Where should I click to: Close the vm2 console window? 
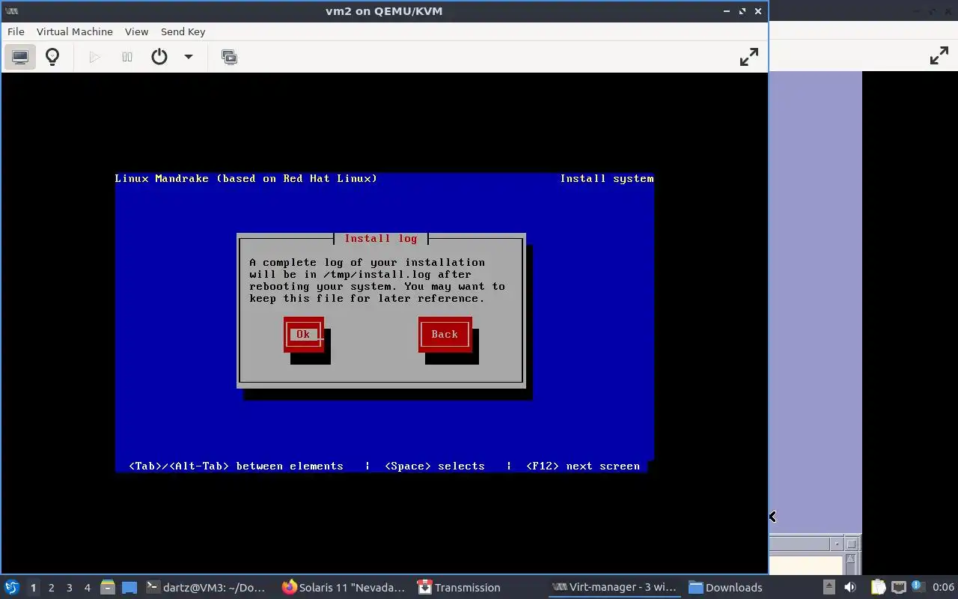tap(758, 11)
